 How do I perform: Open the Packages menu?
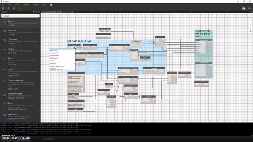(26, 5)
